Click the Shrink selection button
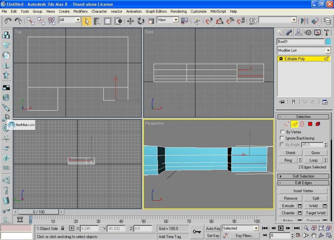334x240 pixels. (x=290, y=153)
